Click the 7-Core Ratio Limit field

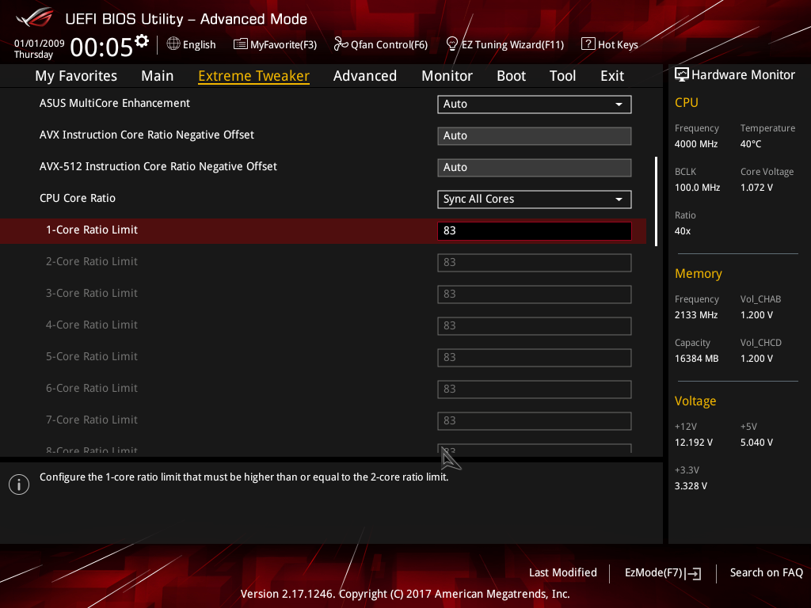coord(535,421)
